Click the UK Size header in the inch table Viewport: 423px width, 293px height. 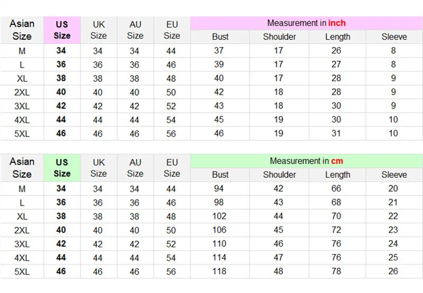tap(98, 30)
